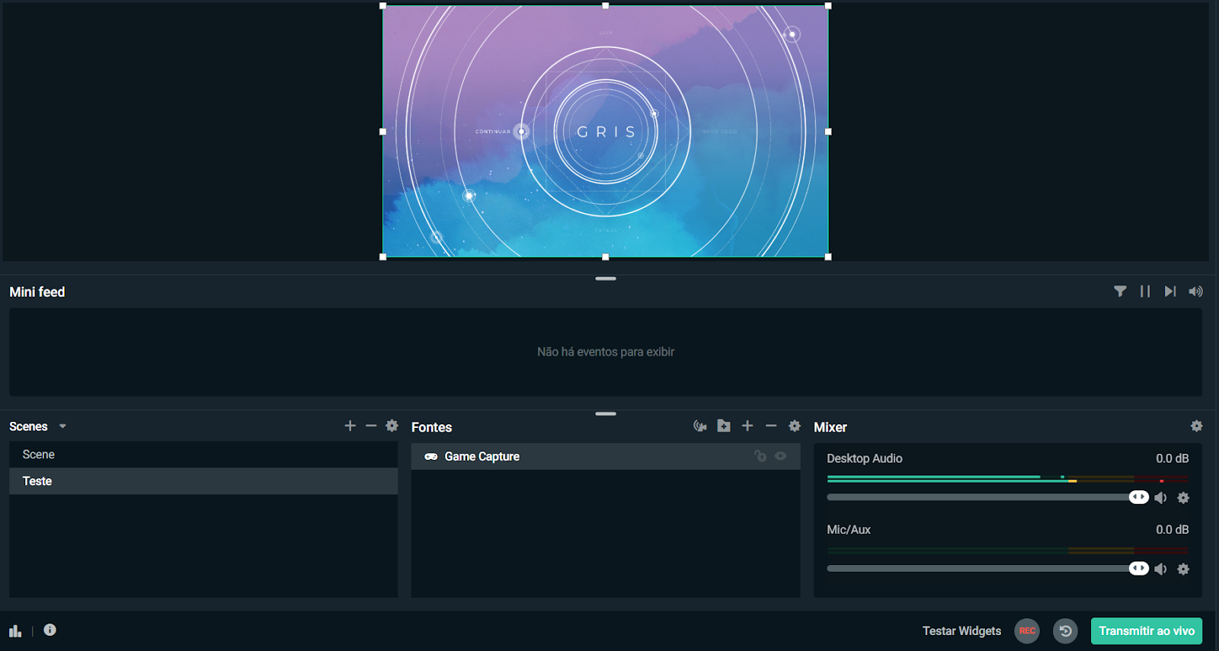Click the right-middle preview handle
This screenshot has height=651, width=1219.
click(x=828, y=132)
